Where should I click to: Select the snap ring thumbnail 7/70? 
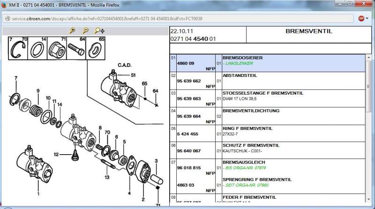pyautogui.click(x=18, y=48)
